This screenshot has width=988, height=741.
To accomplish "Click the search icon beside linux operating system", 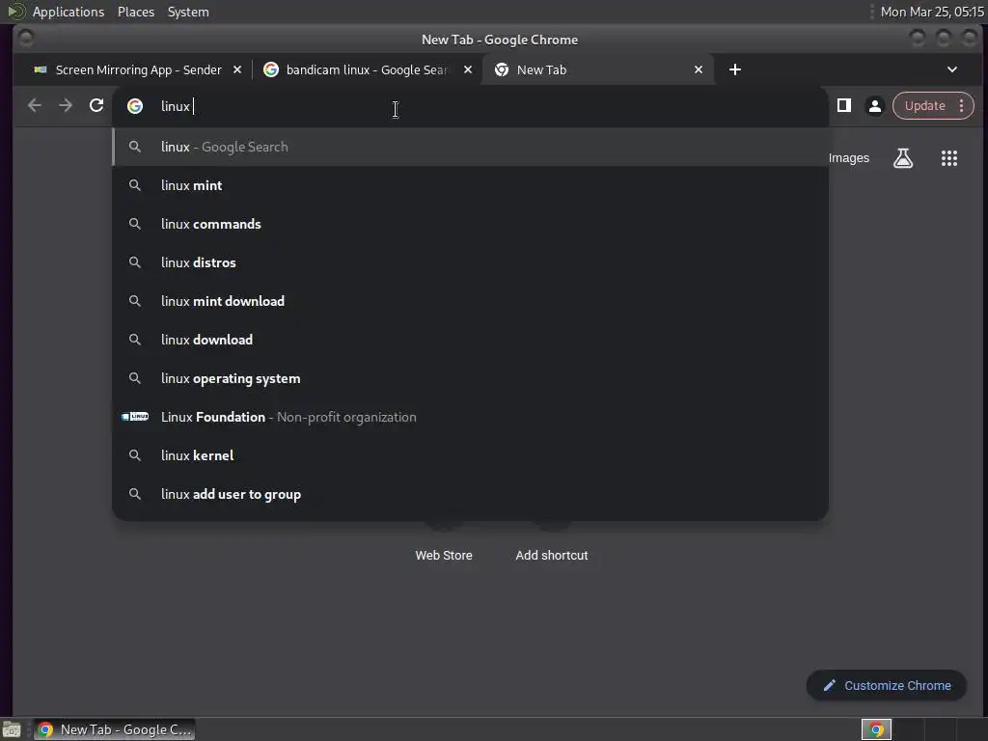I will point(135,378).
